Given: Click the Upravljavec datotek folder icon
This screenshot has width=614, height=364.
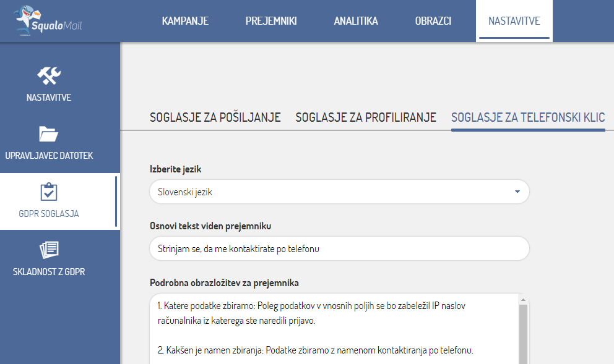Looking at the screenshot, I should pos(48,133).
